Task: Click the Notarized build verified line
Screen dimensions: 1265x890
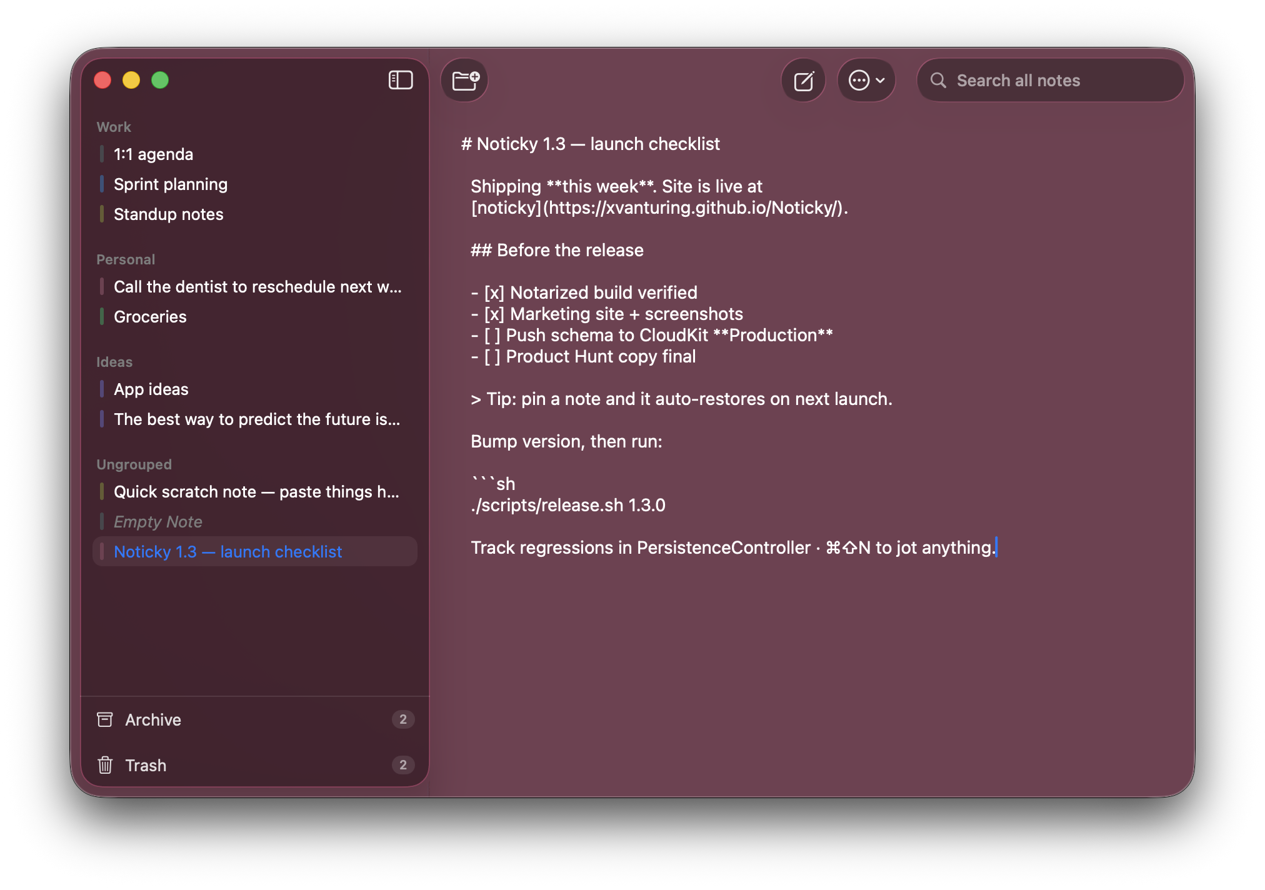Action: [584, 292]
